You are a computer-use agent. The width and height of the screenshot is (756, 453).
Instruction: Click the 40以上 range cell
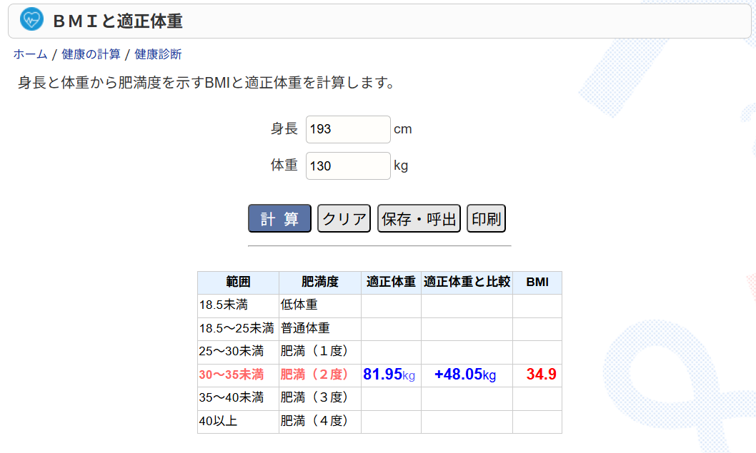(218, 421)
